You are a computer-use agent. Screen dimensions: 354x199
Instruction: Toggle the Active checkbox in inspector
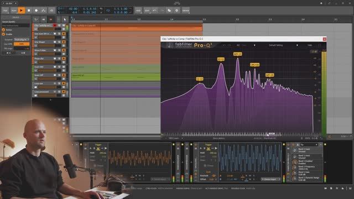pos(3,30)
